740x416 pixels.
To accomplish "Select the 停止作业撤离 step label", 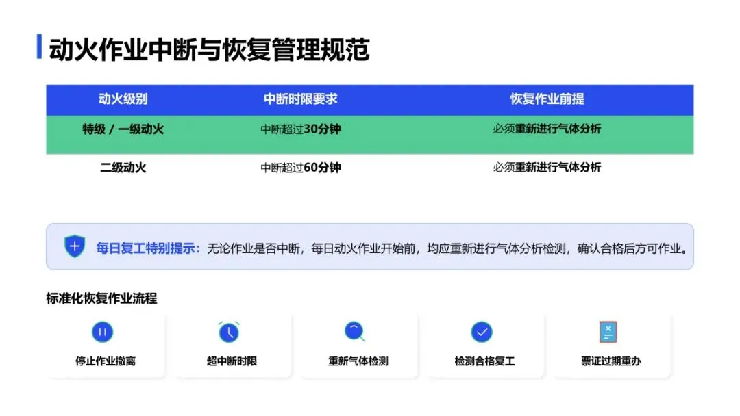I will [x=106, y=361].
